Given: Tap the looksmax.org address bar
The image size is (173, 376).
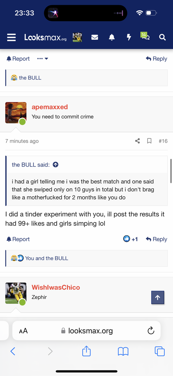Looking at the screenshot, I should (86, 331).
